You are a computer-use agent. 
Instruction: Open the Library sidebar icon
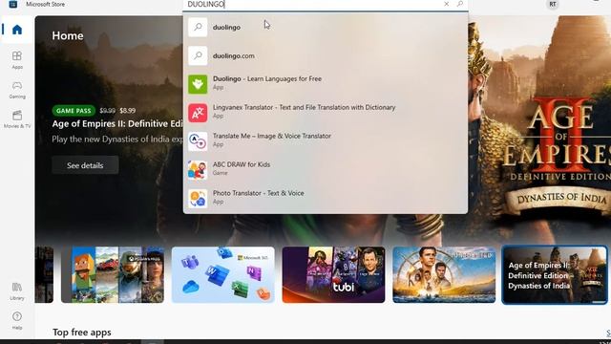(x=17, y=291)
